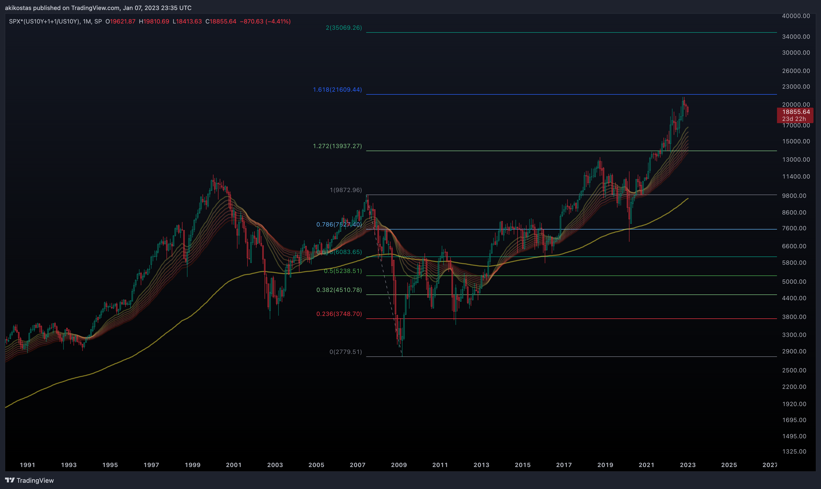Click the close value C18855.64
This screenshot has height=489, width=821.
pyautogui.click(x=221, y=21)
